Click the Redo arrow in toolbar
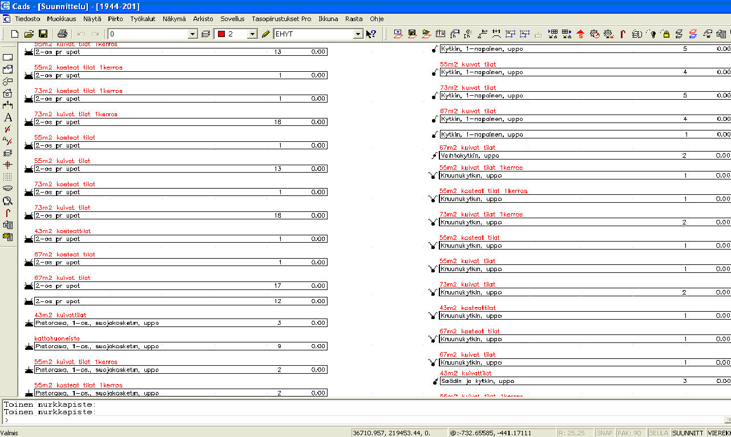 [95, 34]
